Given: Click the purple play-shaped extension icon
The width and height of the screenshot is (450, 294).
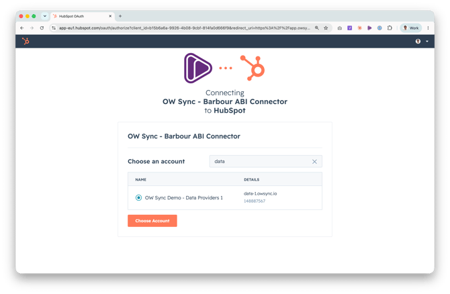Looking at the screenshot, I should click(x=369, y=28).
